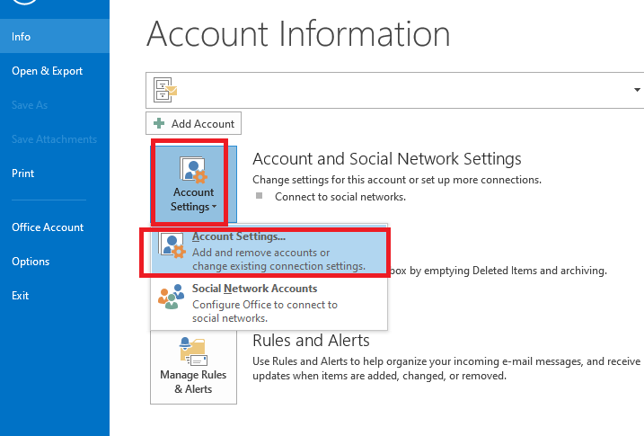The width and height of the screenshot is (644, 436).
Task: Click the icon beside the Account Settings... menu entry
Action: click(x=172, y=251)
